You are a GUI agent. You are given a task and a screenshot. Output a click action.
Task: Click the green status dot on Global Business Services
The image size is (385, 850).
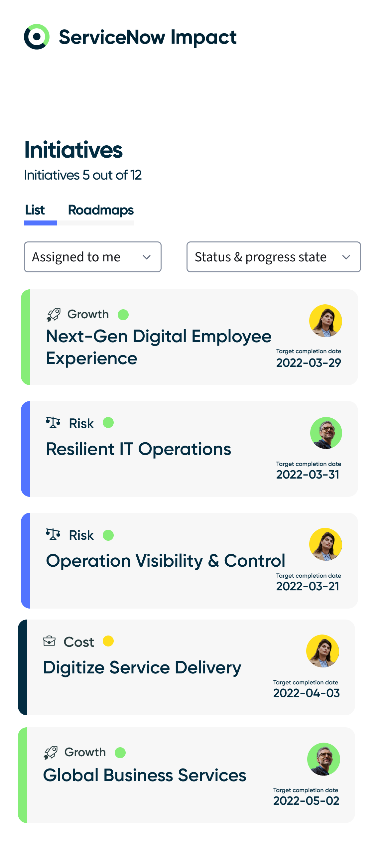[120, 753]
